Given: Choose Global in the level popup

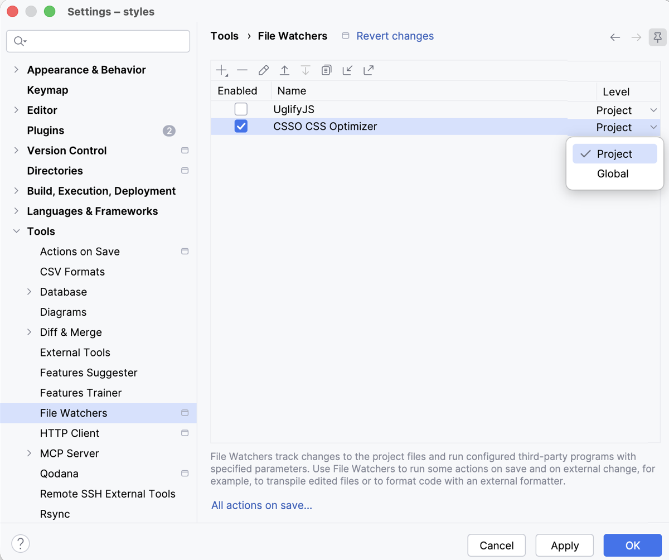Looking at the screenshot, I should (x=614, y=173).
